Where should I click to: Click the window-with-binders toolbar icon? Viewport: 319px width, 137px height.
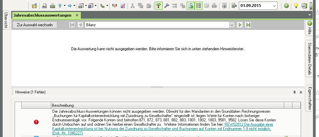[x=91, y=6]
